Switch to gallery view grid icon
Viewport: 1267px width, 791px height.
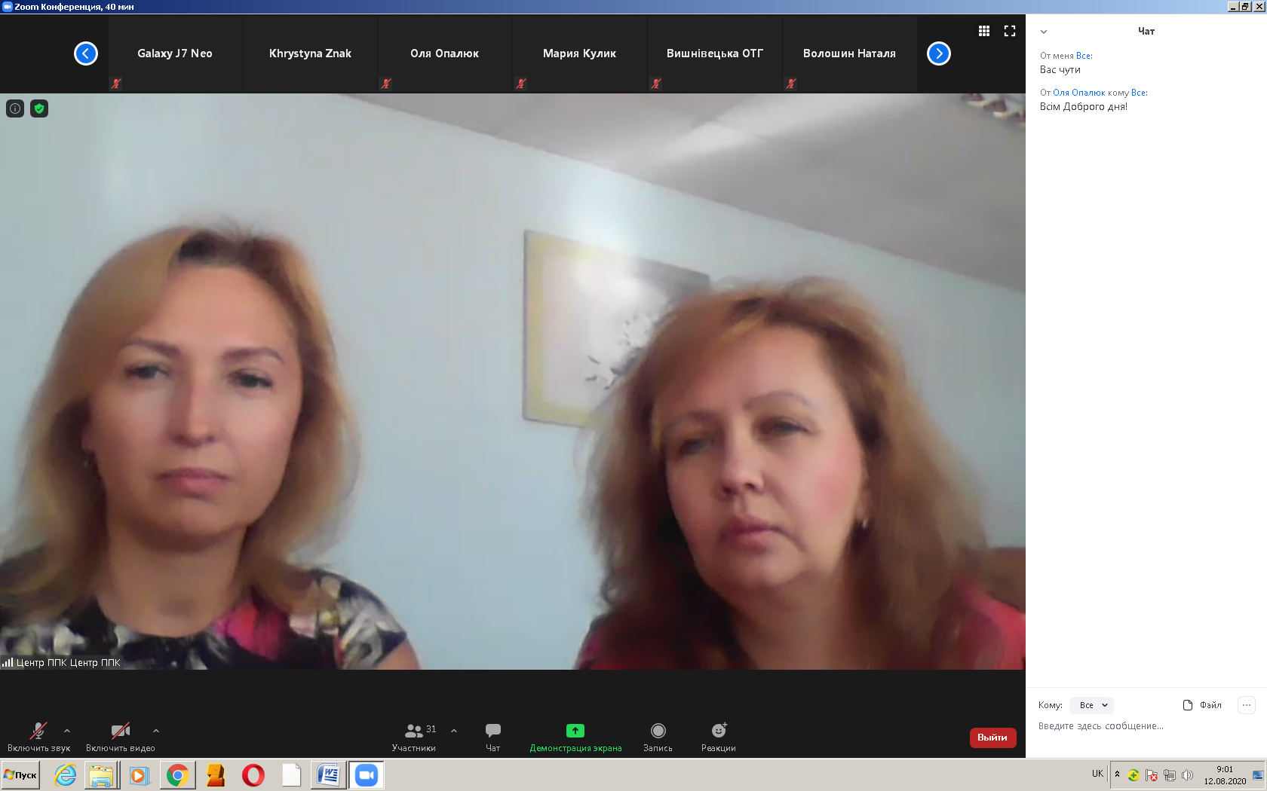[984, 31]
